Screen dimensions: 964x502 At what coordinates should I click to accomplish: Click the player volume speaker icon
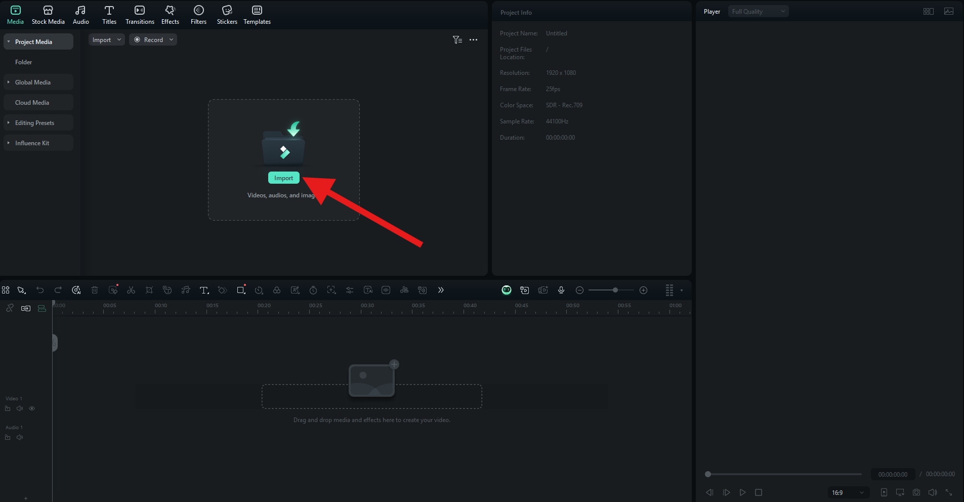[933, 492]
